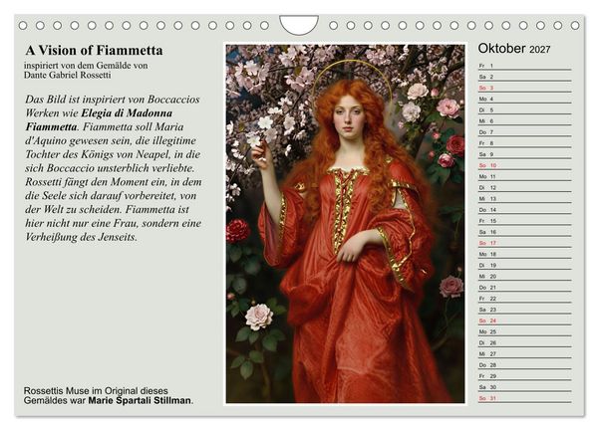Click calendar row 'Di 12'
The width and height of the screenshot is (598, 430).
(x=525, y=187)
